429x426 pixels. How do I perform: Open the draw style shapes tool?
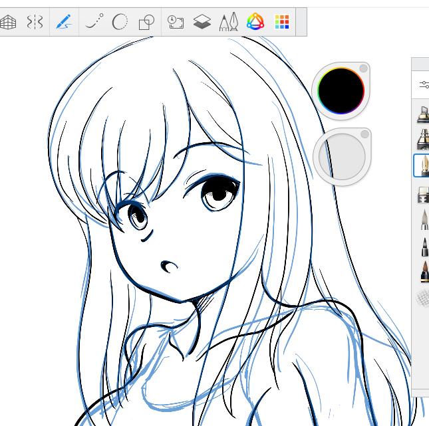[x=146, y=22]
